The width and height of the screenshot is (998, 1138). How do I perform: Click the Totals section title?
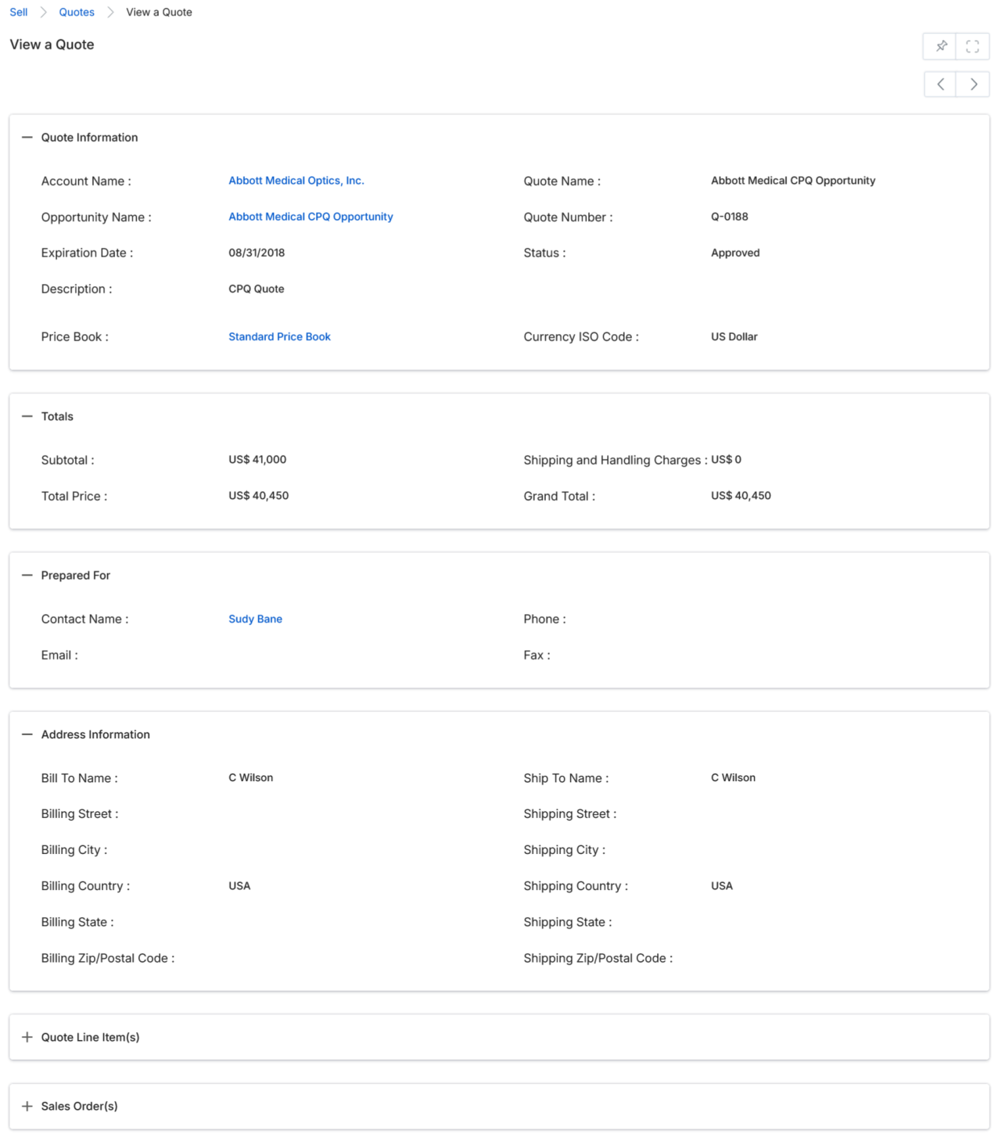tap(57, 417)
